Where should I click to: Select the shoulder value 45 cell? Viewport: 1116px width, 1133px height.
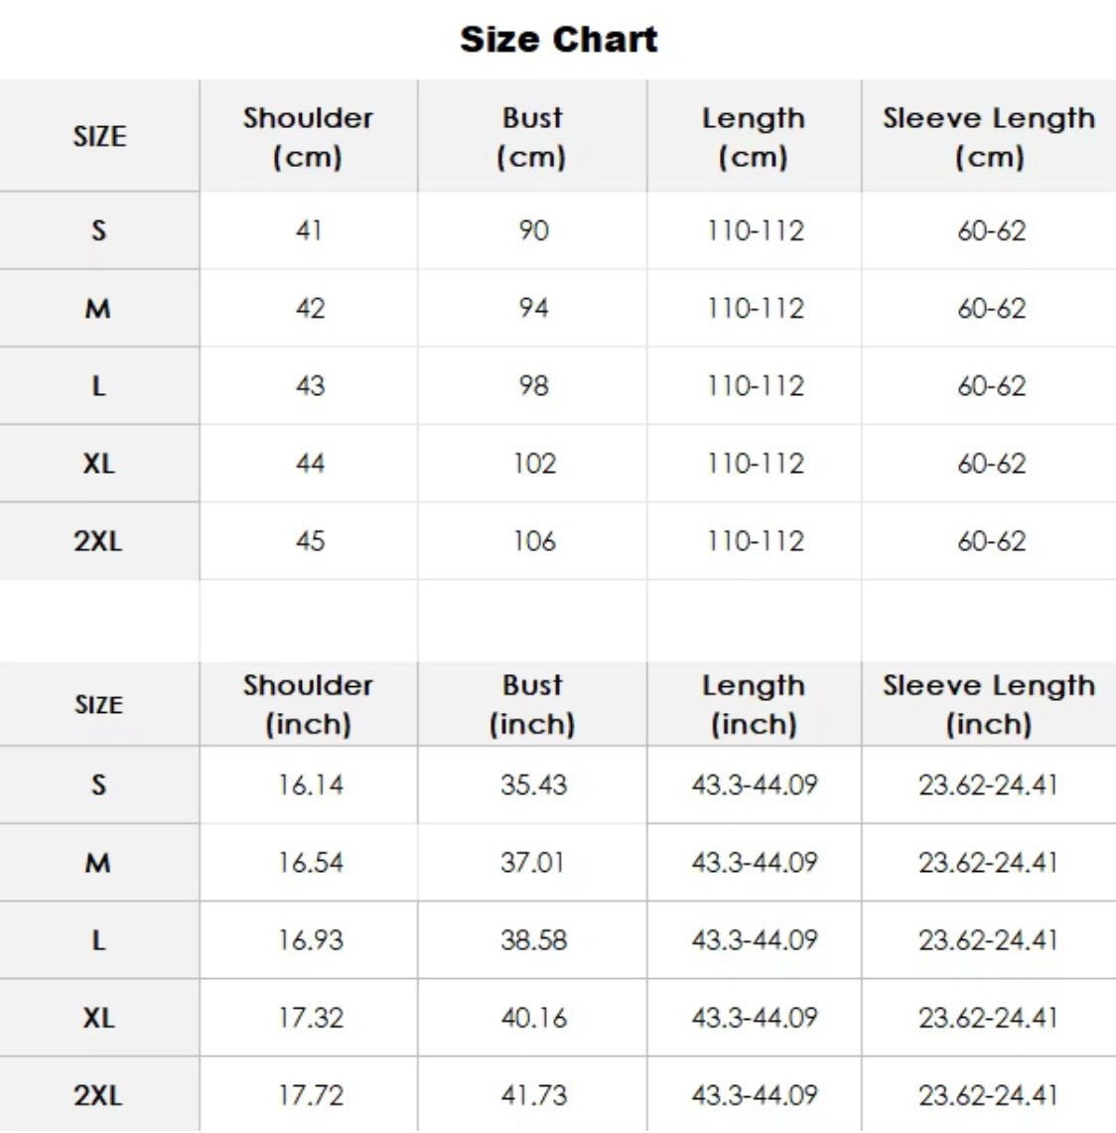coord(310,541)
